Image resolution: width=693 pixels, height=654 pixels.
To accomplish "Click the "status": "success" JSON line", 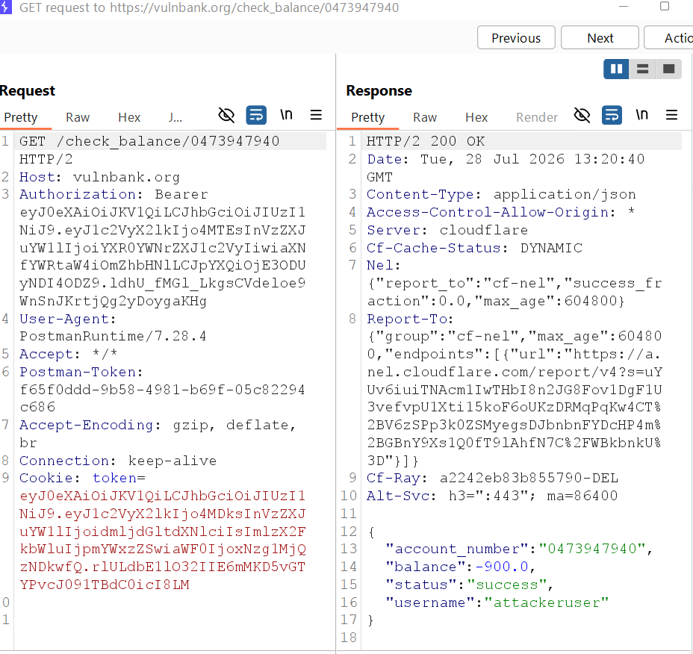I will pyautogui.click(x=469, y=585).
